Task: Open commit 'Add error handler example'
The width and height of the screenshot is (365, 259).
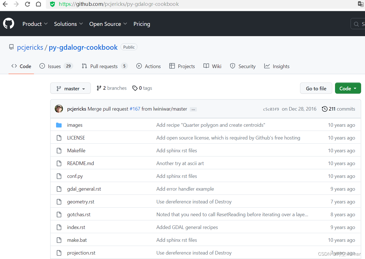Action: coord(185,189)
